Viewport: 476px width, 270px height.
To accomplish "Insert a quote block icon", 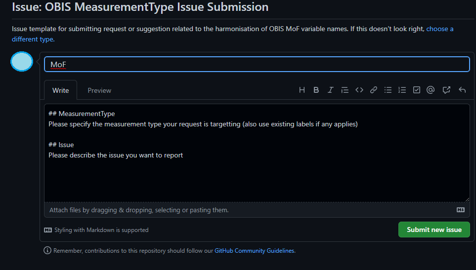I will [345, 90].
